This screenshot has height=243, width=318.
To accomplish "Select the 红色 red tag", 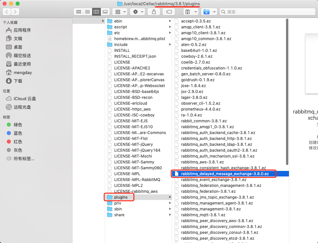I will [x=14, y=142].
